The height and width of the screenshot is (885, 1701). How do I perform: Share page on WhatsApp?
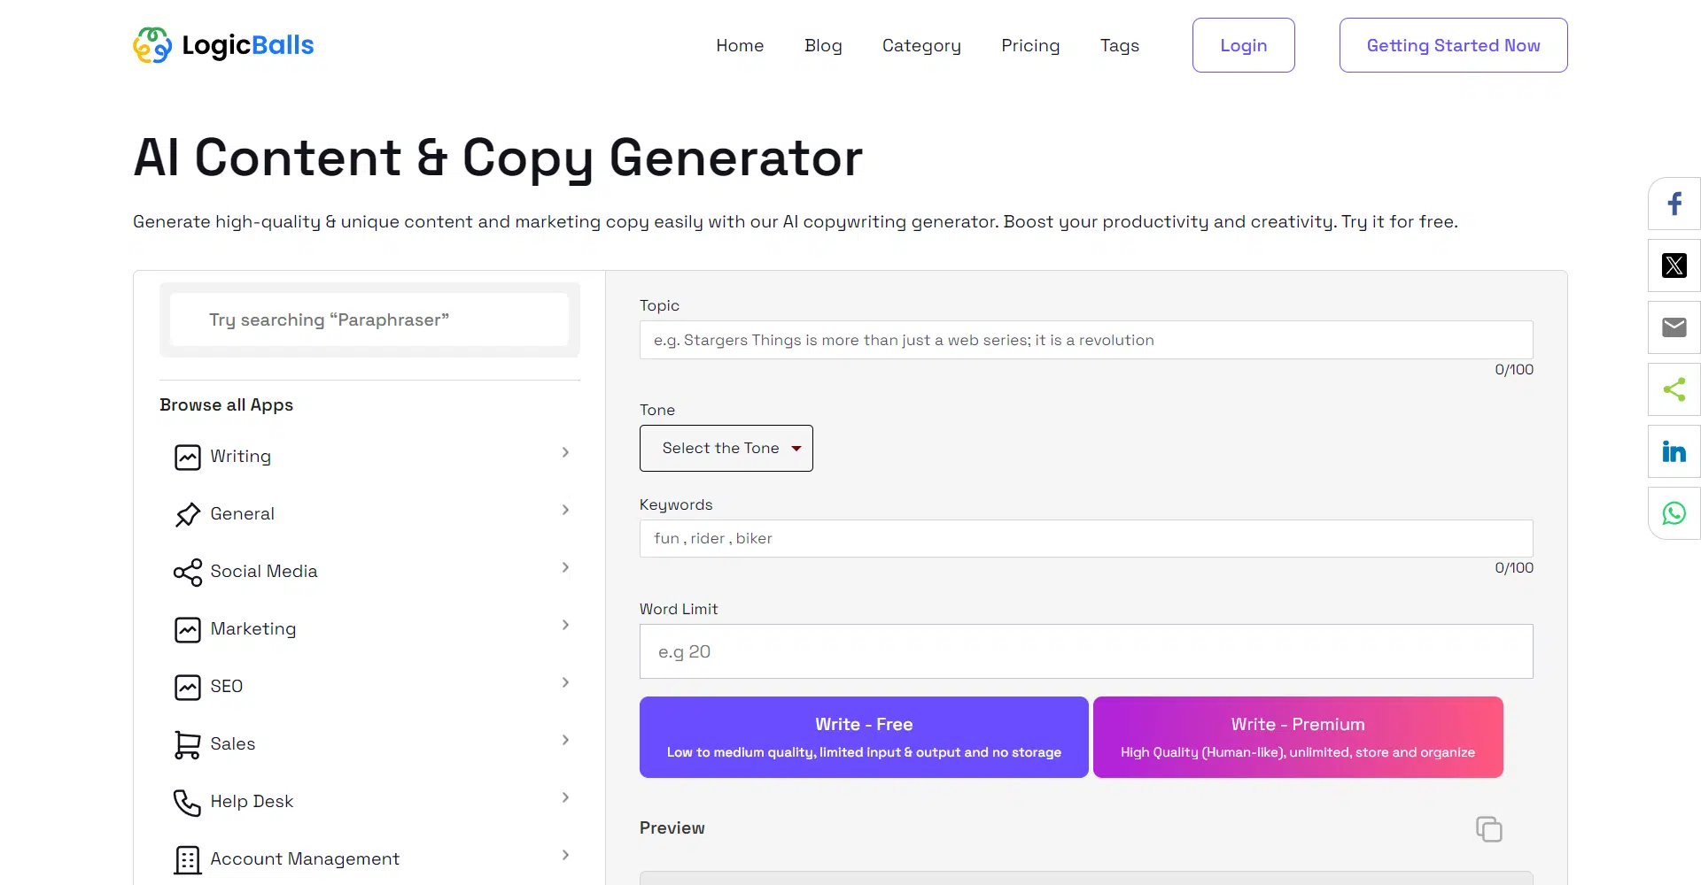(1674, 513)
